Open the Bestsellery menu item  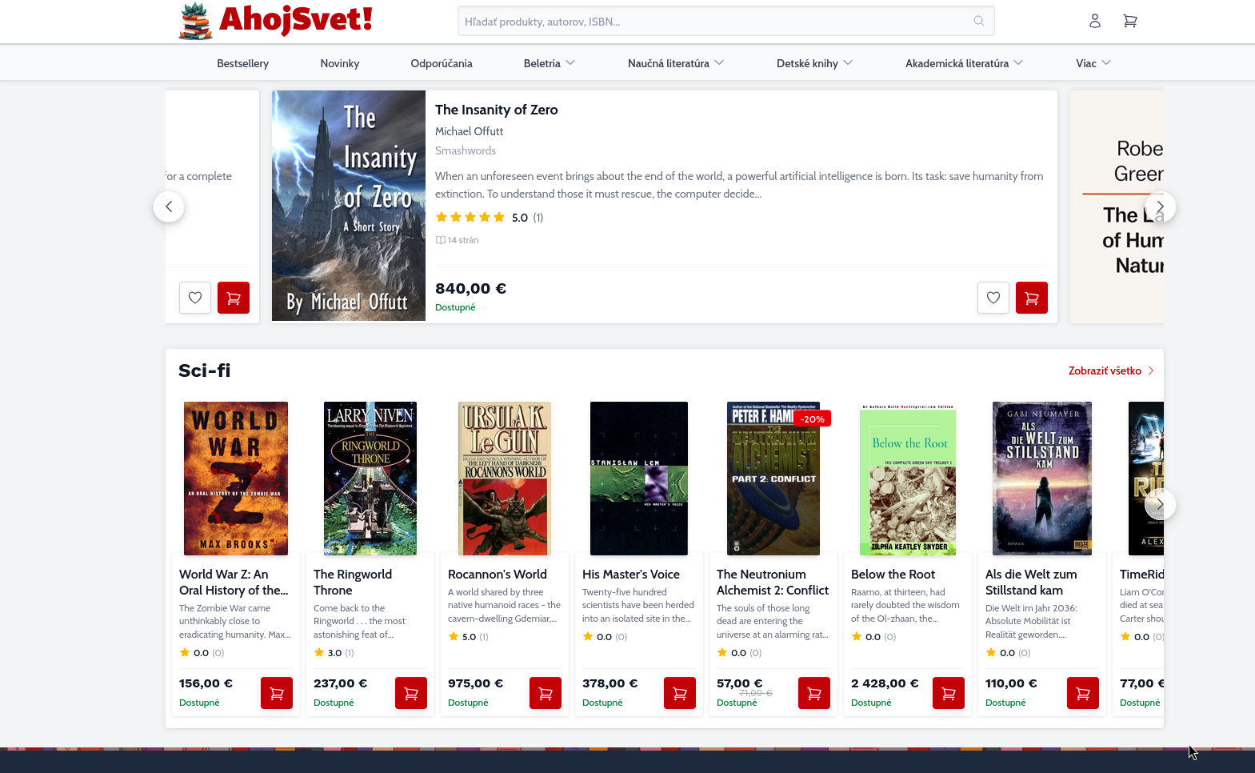(242, 63)
